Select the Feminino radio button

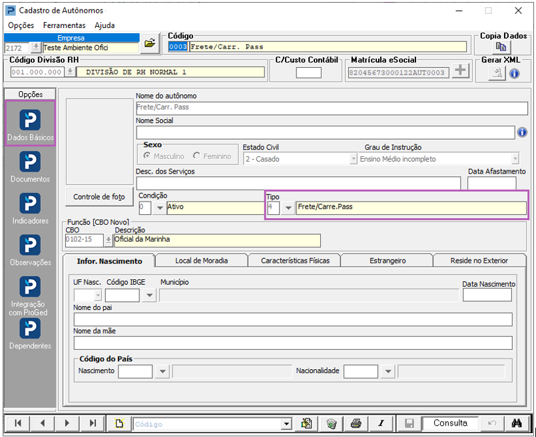click(x=196, y=156)
